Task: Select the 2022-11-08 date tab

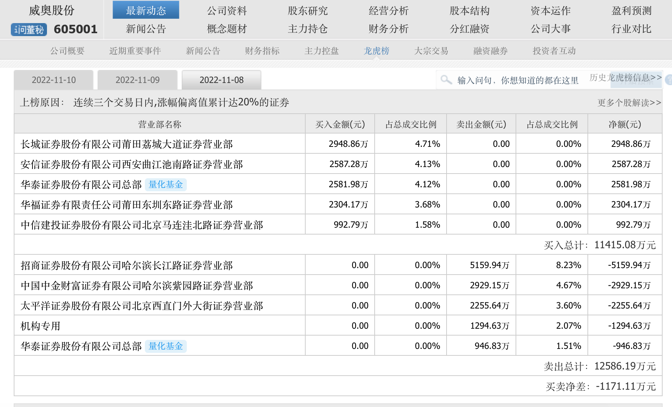Action: [x=221, y=80]
